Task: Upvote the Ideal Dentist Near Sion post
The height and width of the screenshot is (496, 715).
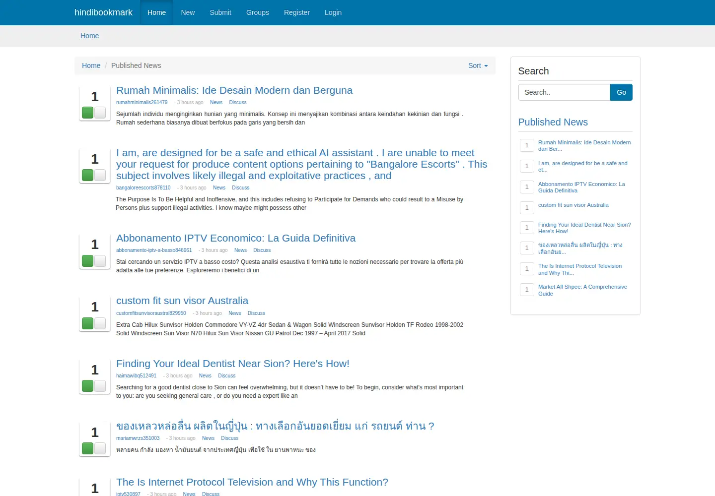Action: tap(88, 386)
